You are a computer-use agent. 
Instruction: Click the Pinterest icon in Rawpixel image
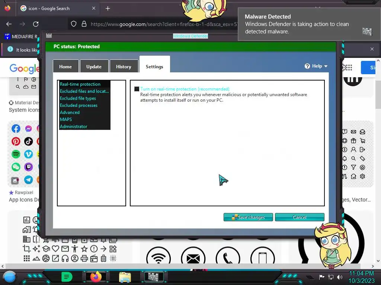pyautogui.click(x=16, y=141)
